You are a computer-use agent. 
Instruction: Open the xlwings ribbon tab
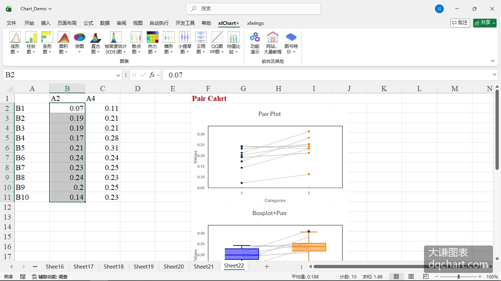click(255, 23)
